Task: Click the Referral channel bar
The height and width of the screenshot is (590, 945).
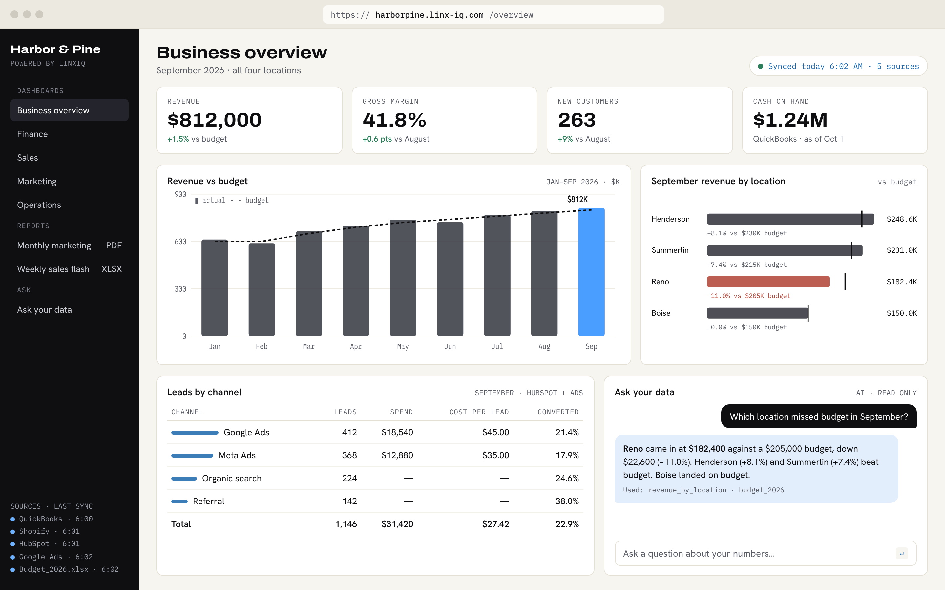Action: click(179, 501)
